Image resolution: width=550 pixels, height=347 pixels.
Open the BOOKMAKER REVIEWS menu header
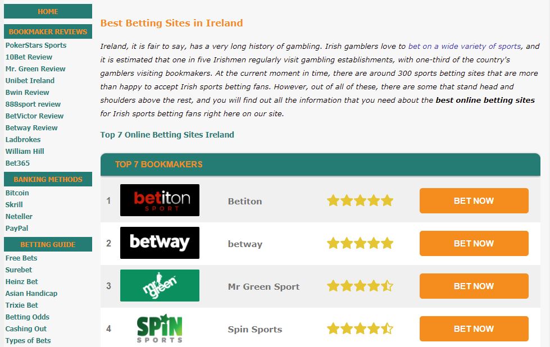[48, 31]
